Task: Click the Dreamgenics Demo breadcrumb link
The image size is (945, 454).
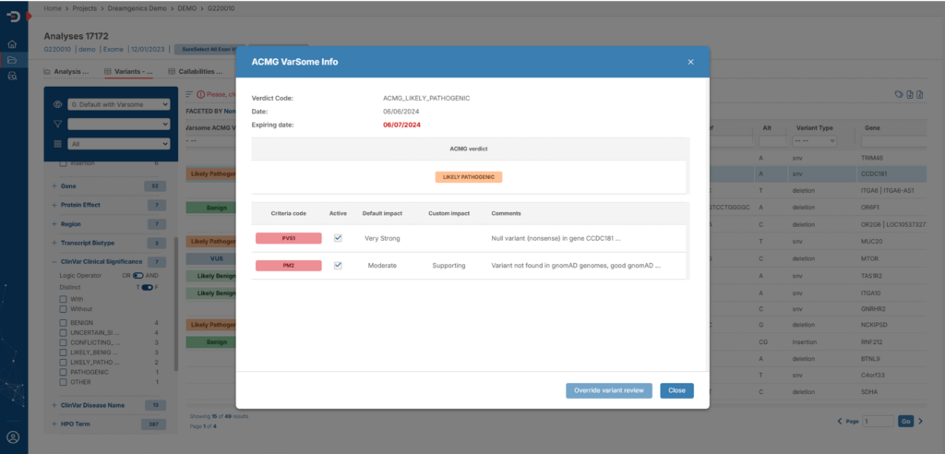Action: 137,9
